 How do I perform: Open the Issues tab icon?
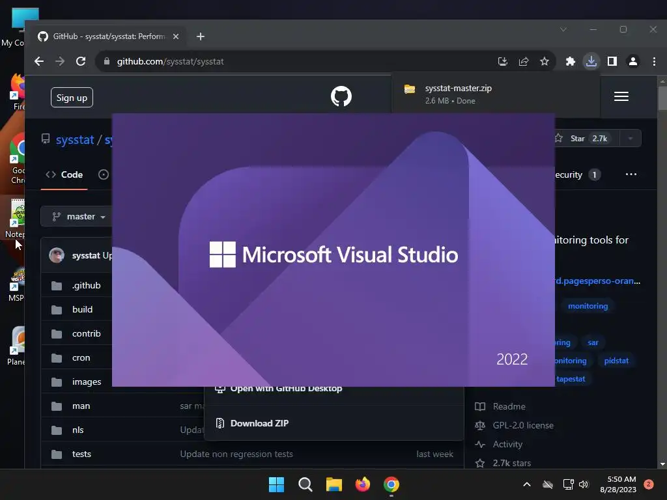[x=104, y=174]
